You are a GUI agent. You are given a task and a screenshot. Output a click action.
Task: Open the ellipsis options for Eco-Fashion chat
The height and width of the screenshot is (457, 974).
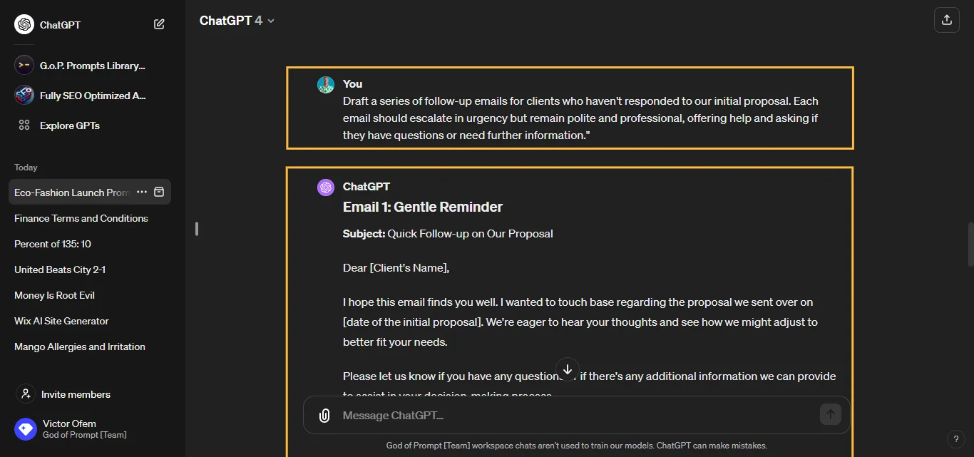[x=141, y=192]
